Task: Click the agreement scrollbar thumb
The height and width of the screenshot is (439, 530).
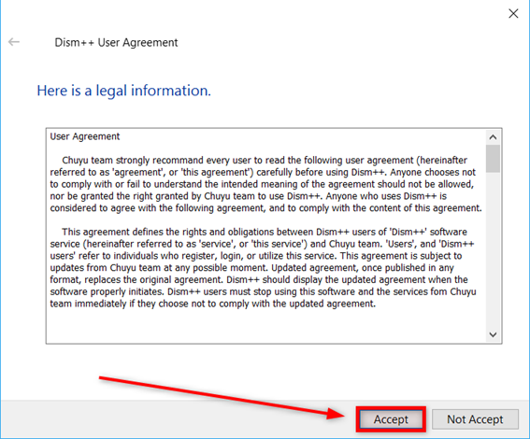Action: [493, 159]
